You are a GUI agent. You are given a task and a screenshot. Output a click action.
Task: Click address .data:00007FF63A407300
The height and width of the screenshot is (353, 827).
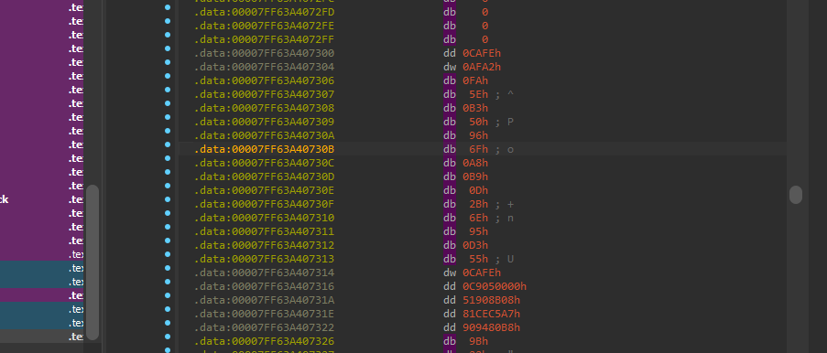point(264,54)
